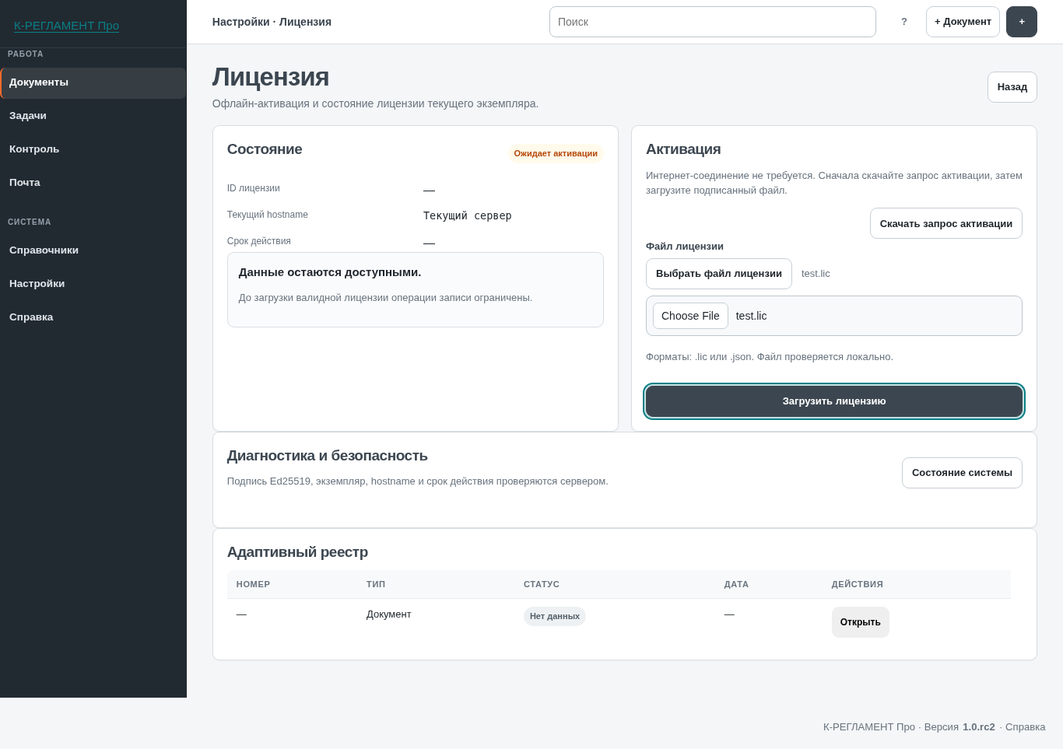Image resolution: width=1063 pixels, height=749 pixels.
Task: Click the Текущий сервер hostname value
Action: (x=468, y=215)
